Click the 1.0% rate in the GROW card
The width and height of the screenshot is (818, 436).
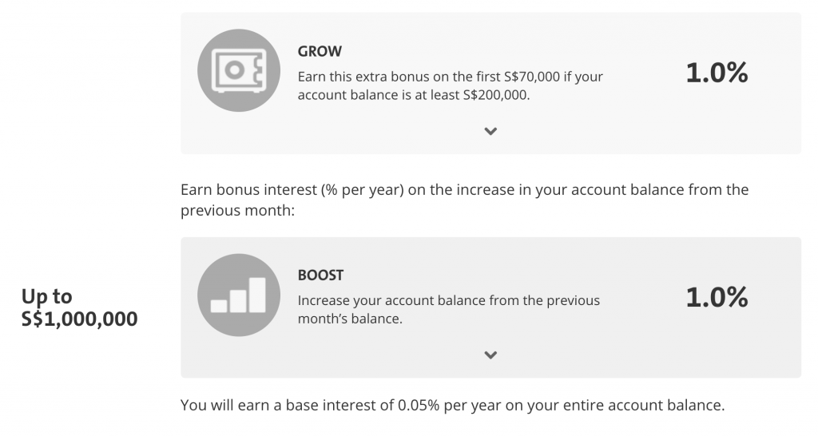click(x=717, y=73)
